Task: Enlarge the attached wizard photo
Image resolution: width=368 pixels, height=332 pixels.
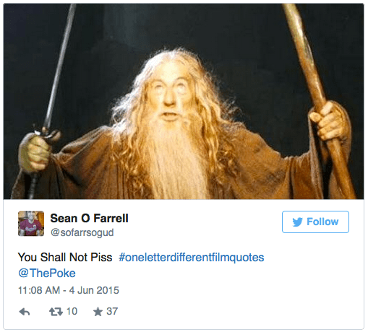Action: click(x=184, y=102)
